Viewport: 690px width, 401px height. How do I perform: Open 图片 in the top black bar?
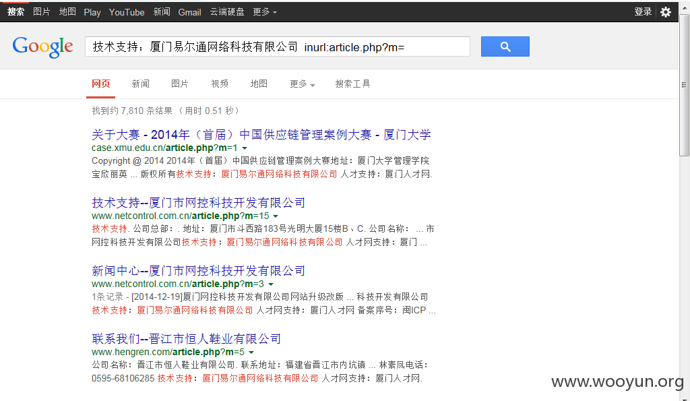[x=41, y=12]
